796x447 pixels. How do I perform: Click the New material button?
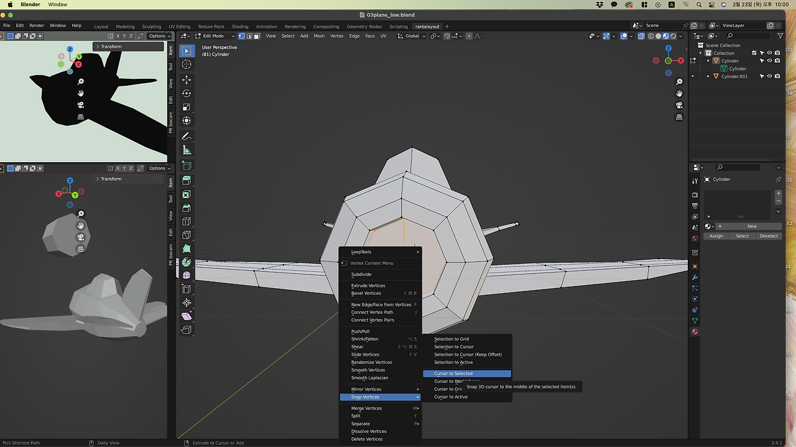pos(751,226)
